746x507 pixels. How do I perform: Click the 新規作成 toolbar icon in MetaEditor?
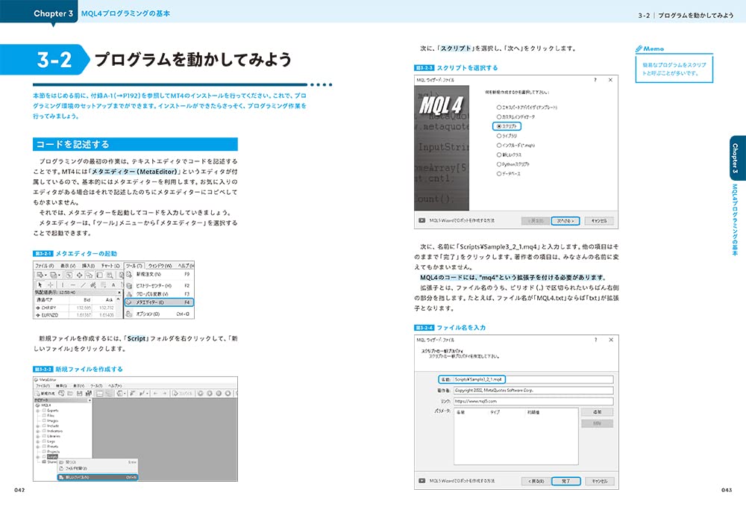(44, 393)
